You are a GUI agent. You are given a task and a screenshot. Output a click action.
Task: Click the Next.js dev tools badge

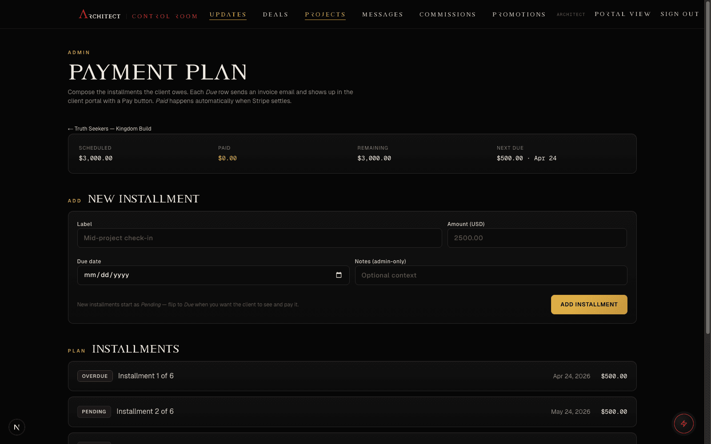point(17,427)
